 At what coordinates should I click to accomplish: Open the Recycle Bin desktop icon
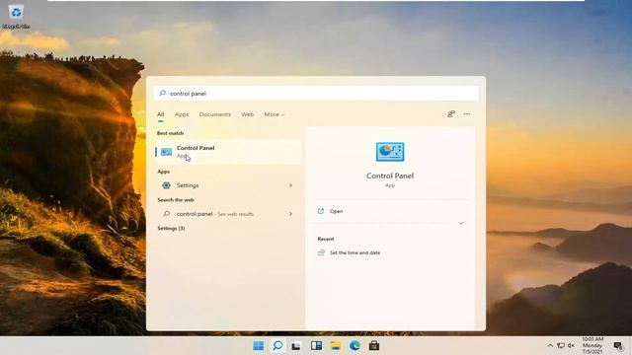coord(16,16)
